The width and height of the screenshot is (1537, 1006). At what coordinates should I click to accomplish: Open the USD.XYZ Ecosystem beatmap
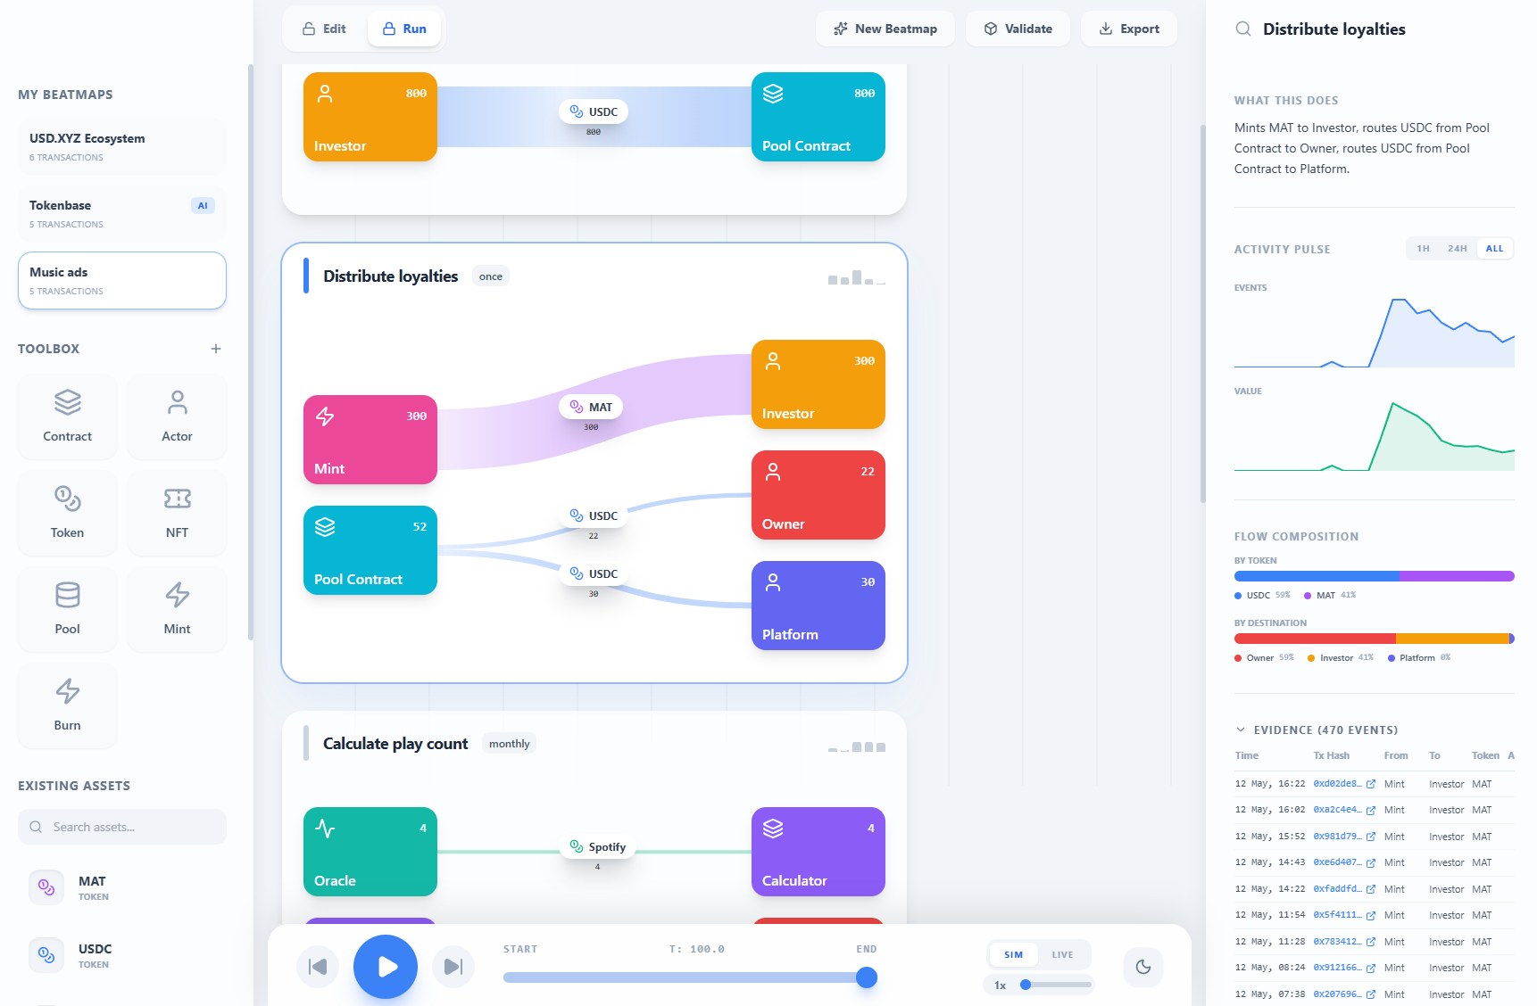[122, 146]
